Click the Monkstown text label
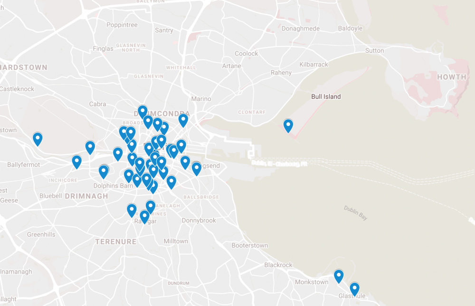 (312, 282)
